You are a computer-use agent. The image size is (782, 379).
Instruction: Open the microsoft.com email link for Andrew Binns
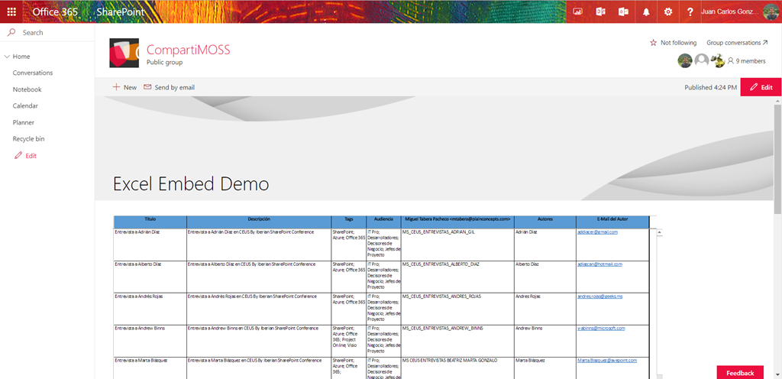(601, 328)
